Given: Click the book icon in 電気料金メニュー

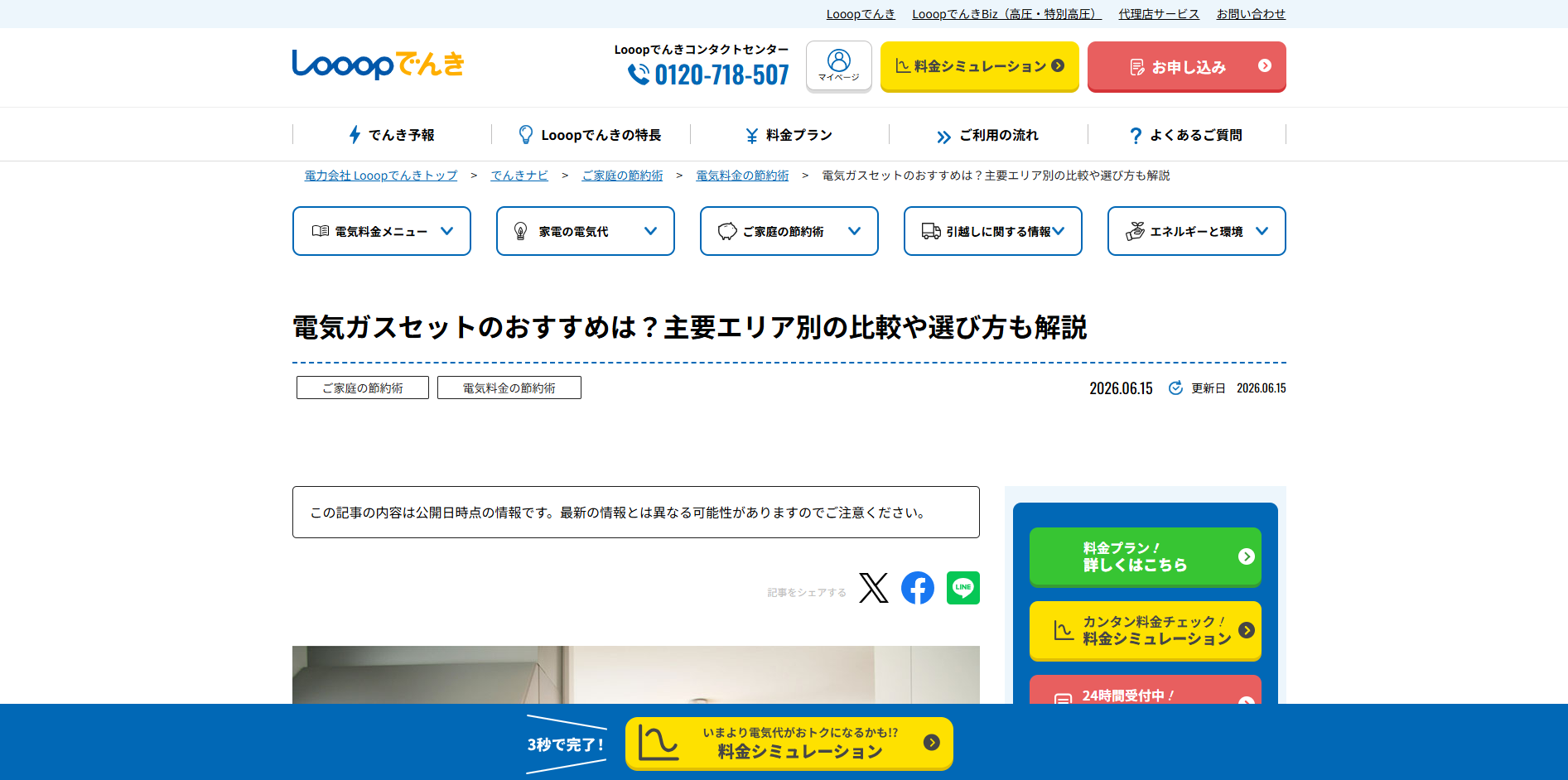Looking at the screenshot, I should point(321,231).
